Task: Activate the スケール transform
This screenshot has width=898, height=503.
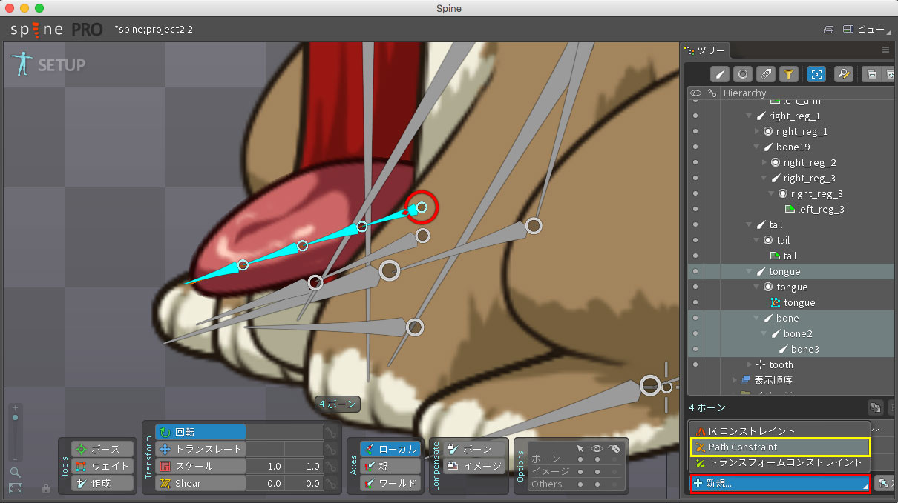Action: tap(200, 466)
